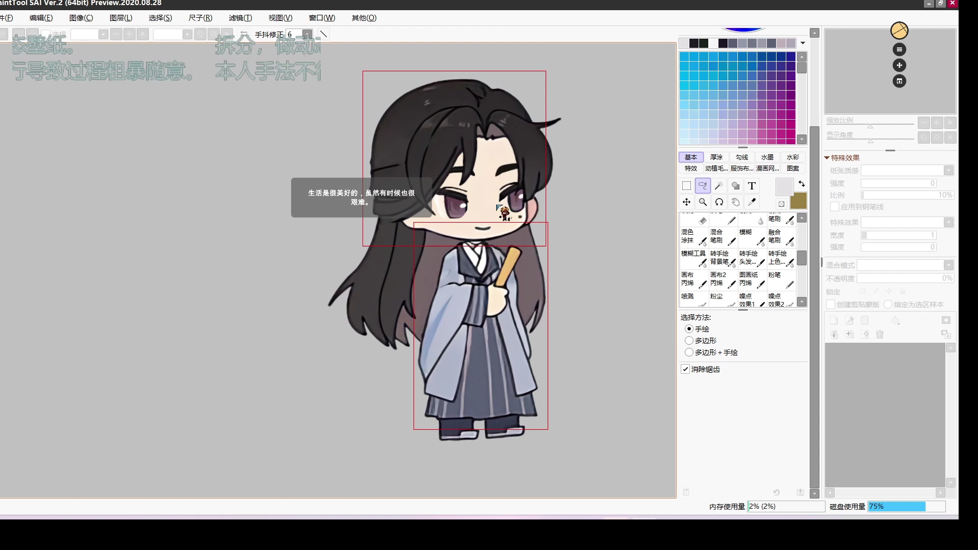Open the 编辑(E) menu
The width and height of the screenshot is (978, 550).
[x=41, y=18]
